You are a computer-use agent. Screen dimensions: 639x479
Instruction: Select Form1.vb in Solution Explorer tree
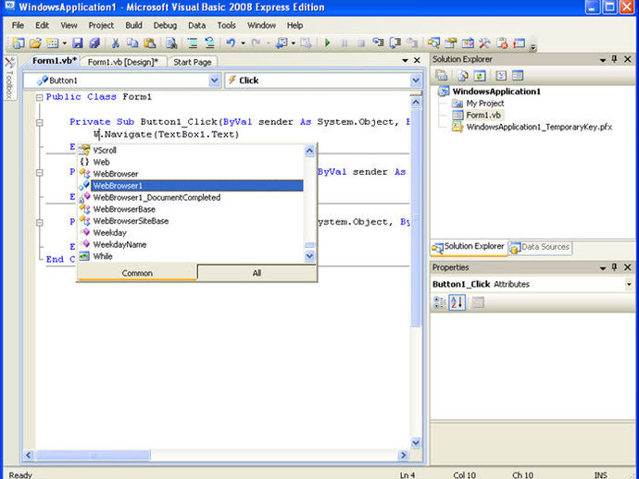pos(482,116)
